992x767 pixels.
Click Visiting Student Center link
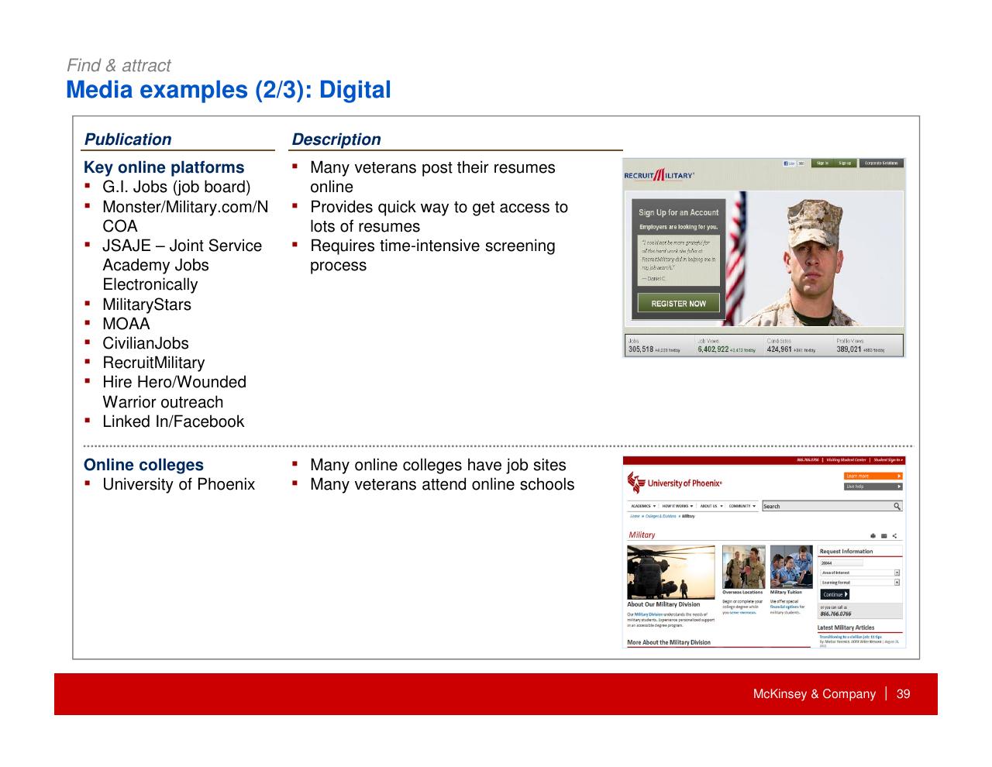[846, 459]
